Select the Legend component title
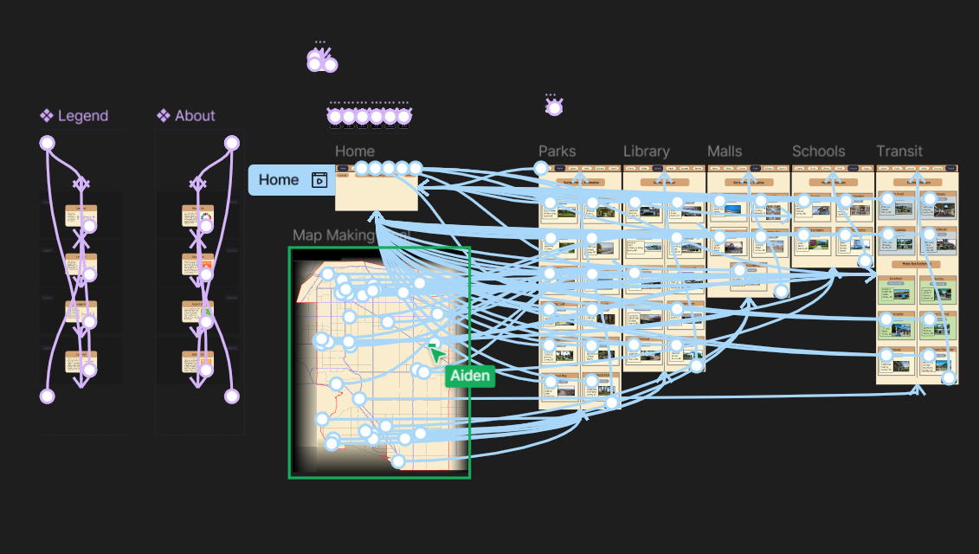The width and height of the screenshot is (979, 554). (83, 115)
